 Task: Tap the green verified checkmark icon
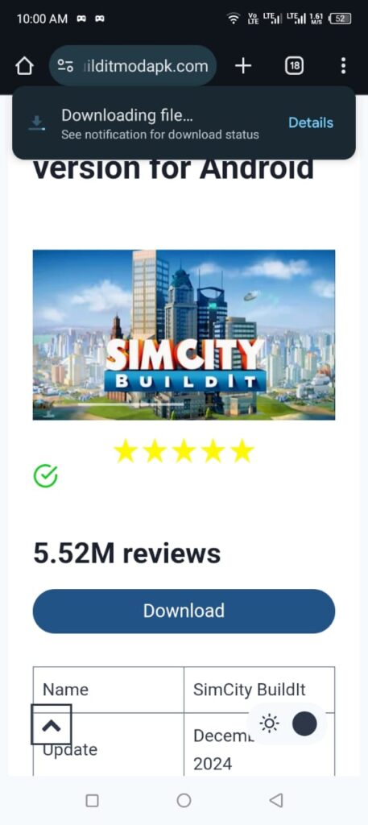tap(46, 475)
